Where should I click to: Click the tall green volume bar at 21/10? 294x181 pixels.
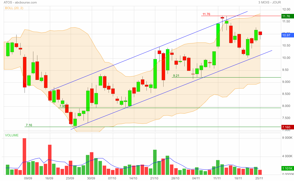tap(155, 162)
